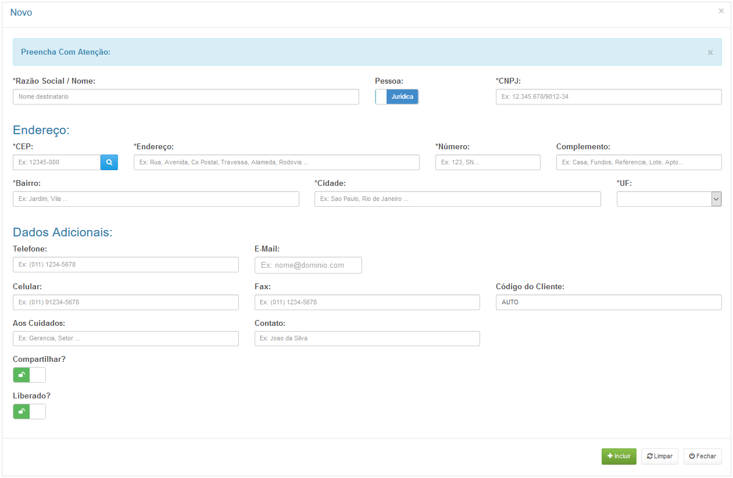
Task: Click the CEP search magnifier icon
Action: click(x=109, y=163)
